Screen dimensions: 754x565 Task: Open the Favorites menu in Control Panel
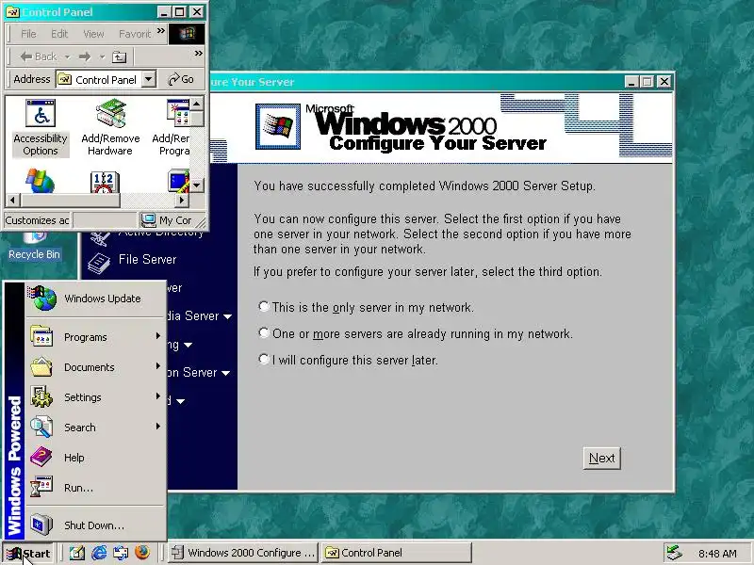pos(135,34)
